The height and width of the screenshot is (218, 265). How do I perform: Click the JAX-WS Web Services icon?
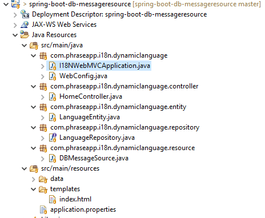click(25, 25)
